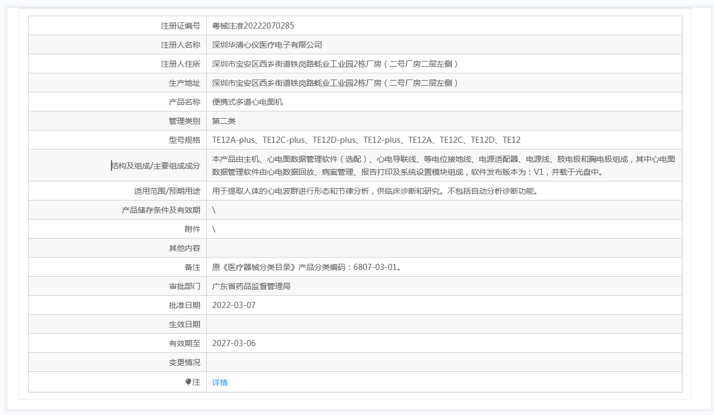Click the expiry date 2027-03-06
This screenshot has width=714, height=415.
[x=234, y=343]
